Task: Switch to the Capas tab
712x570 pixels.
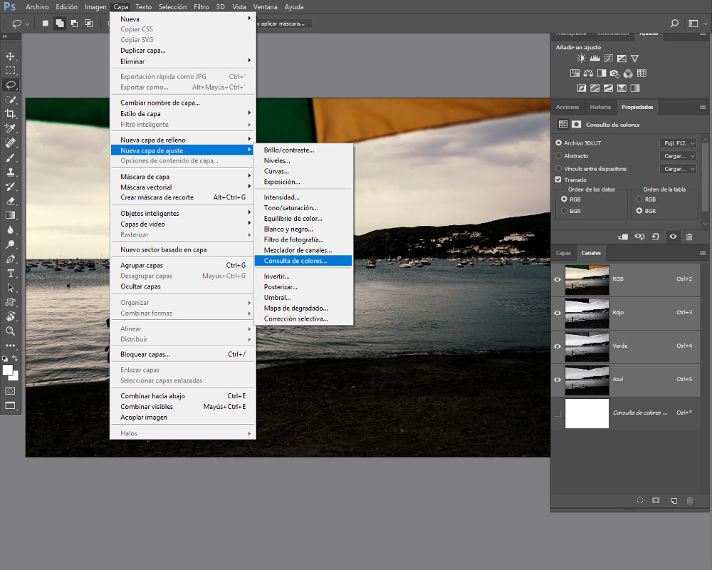Action: (563, 253)
